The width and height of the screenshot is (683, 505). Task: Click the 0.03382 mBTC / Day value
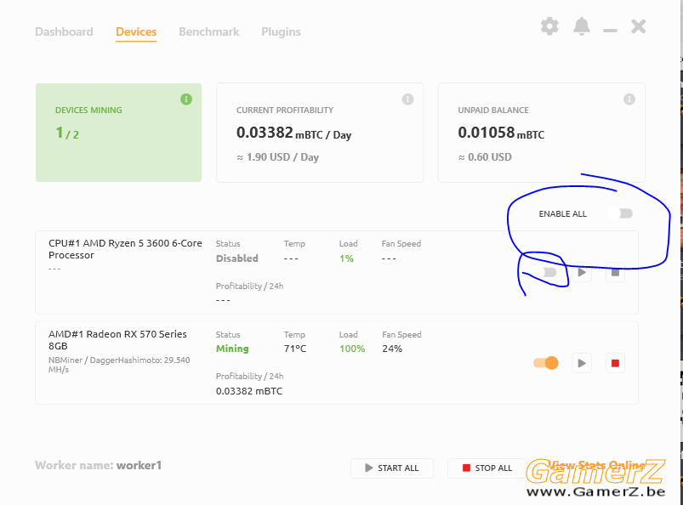pos(293,133)
